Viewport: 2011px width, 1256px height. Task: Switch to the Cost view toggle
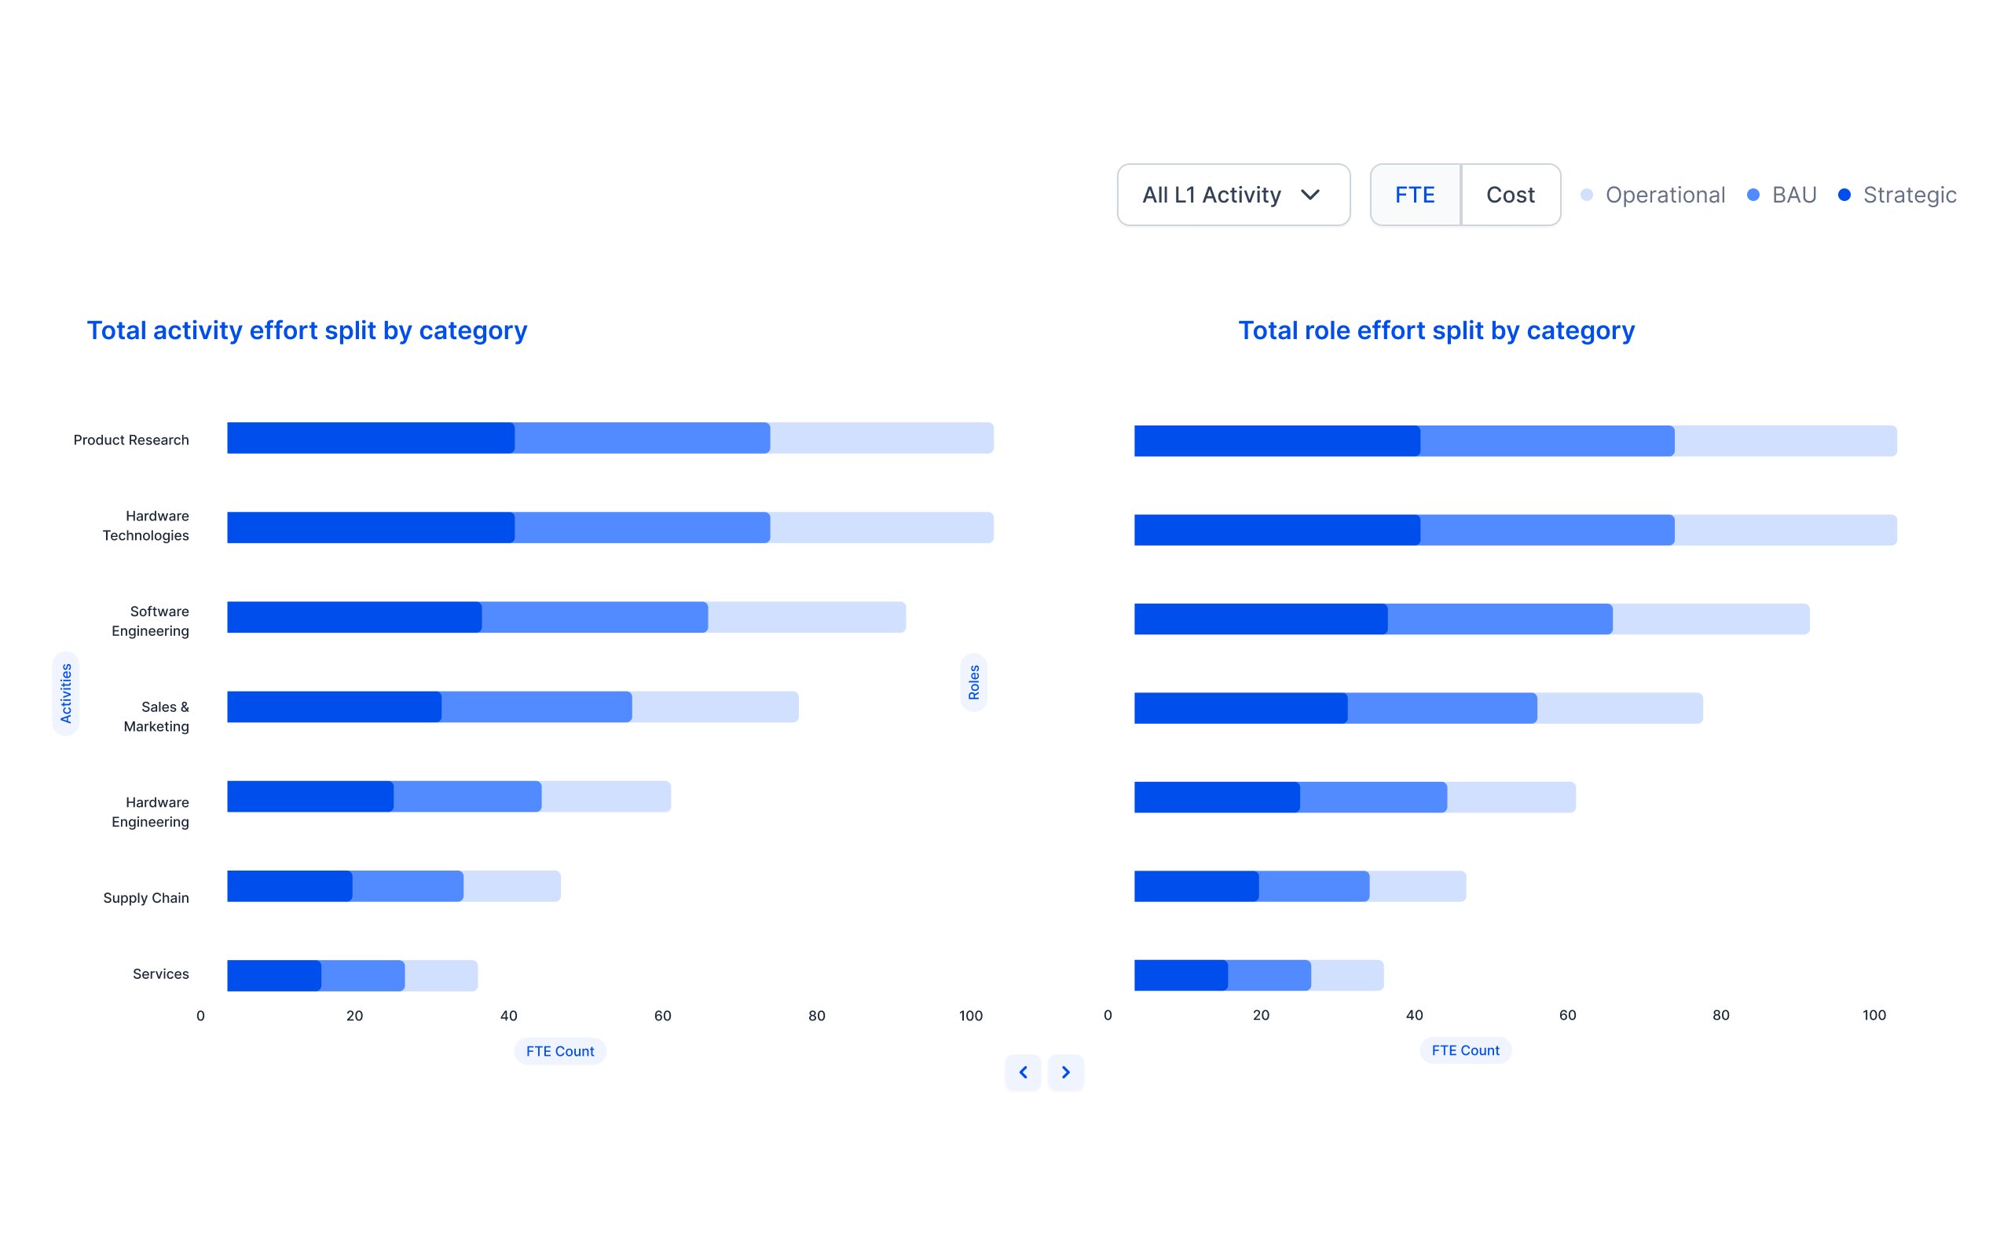click(x=1510, y=192)
